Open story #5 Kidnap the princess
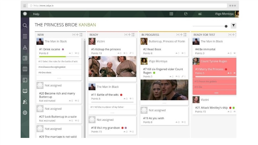 click(106, 49)
